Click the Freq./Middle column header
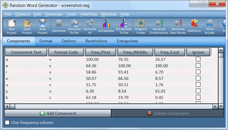Screen dimensions: 228x130 (135, 52)
